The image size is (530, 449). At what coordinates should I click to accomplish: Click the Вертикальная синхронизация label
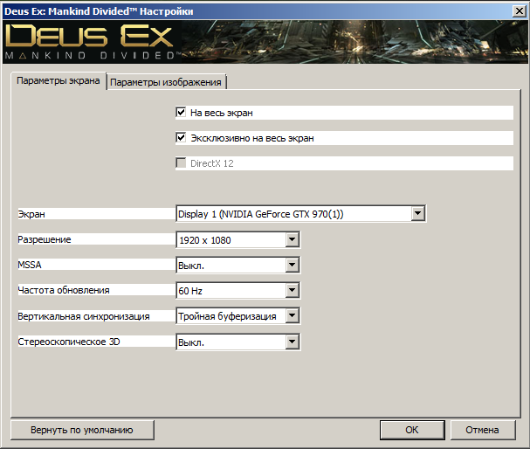pos(84,316)
